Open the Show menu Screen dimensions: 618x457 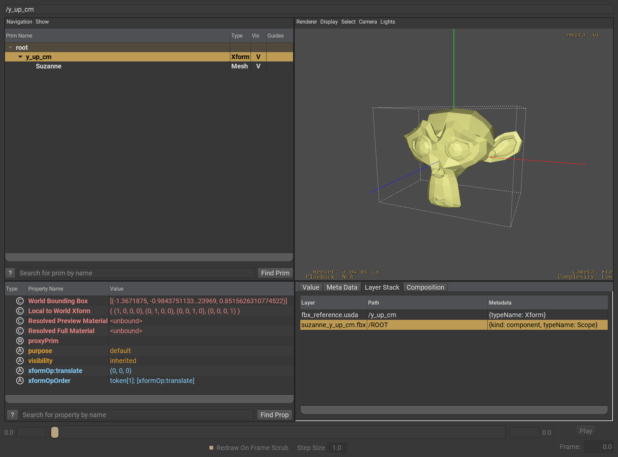42,22
